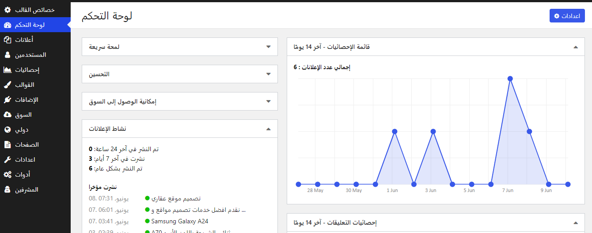This screenshot has width=592, height=233.
Task: Click the dashboard gauge icon in sidebar
Action: (8, 25)
